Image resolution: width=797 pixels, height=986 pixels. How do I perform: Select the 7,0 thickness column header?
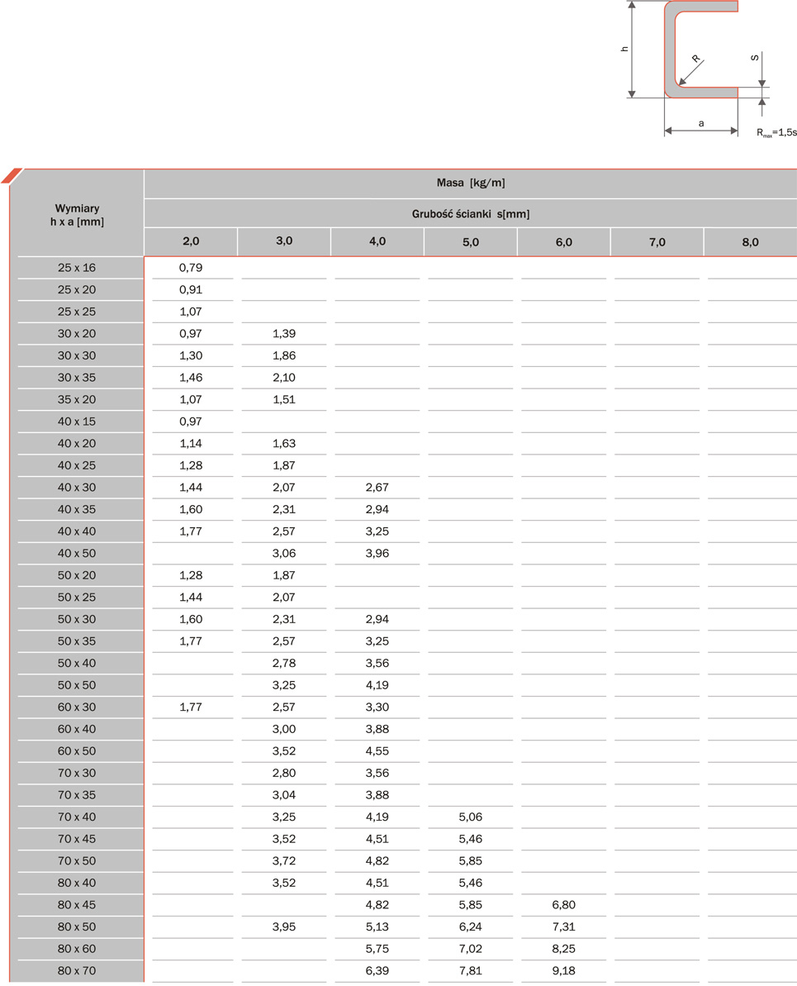(657, 241)
